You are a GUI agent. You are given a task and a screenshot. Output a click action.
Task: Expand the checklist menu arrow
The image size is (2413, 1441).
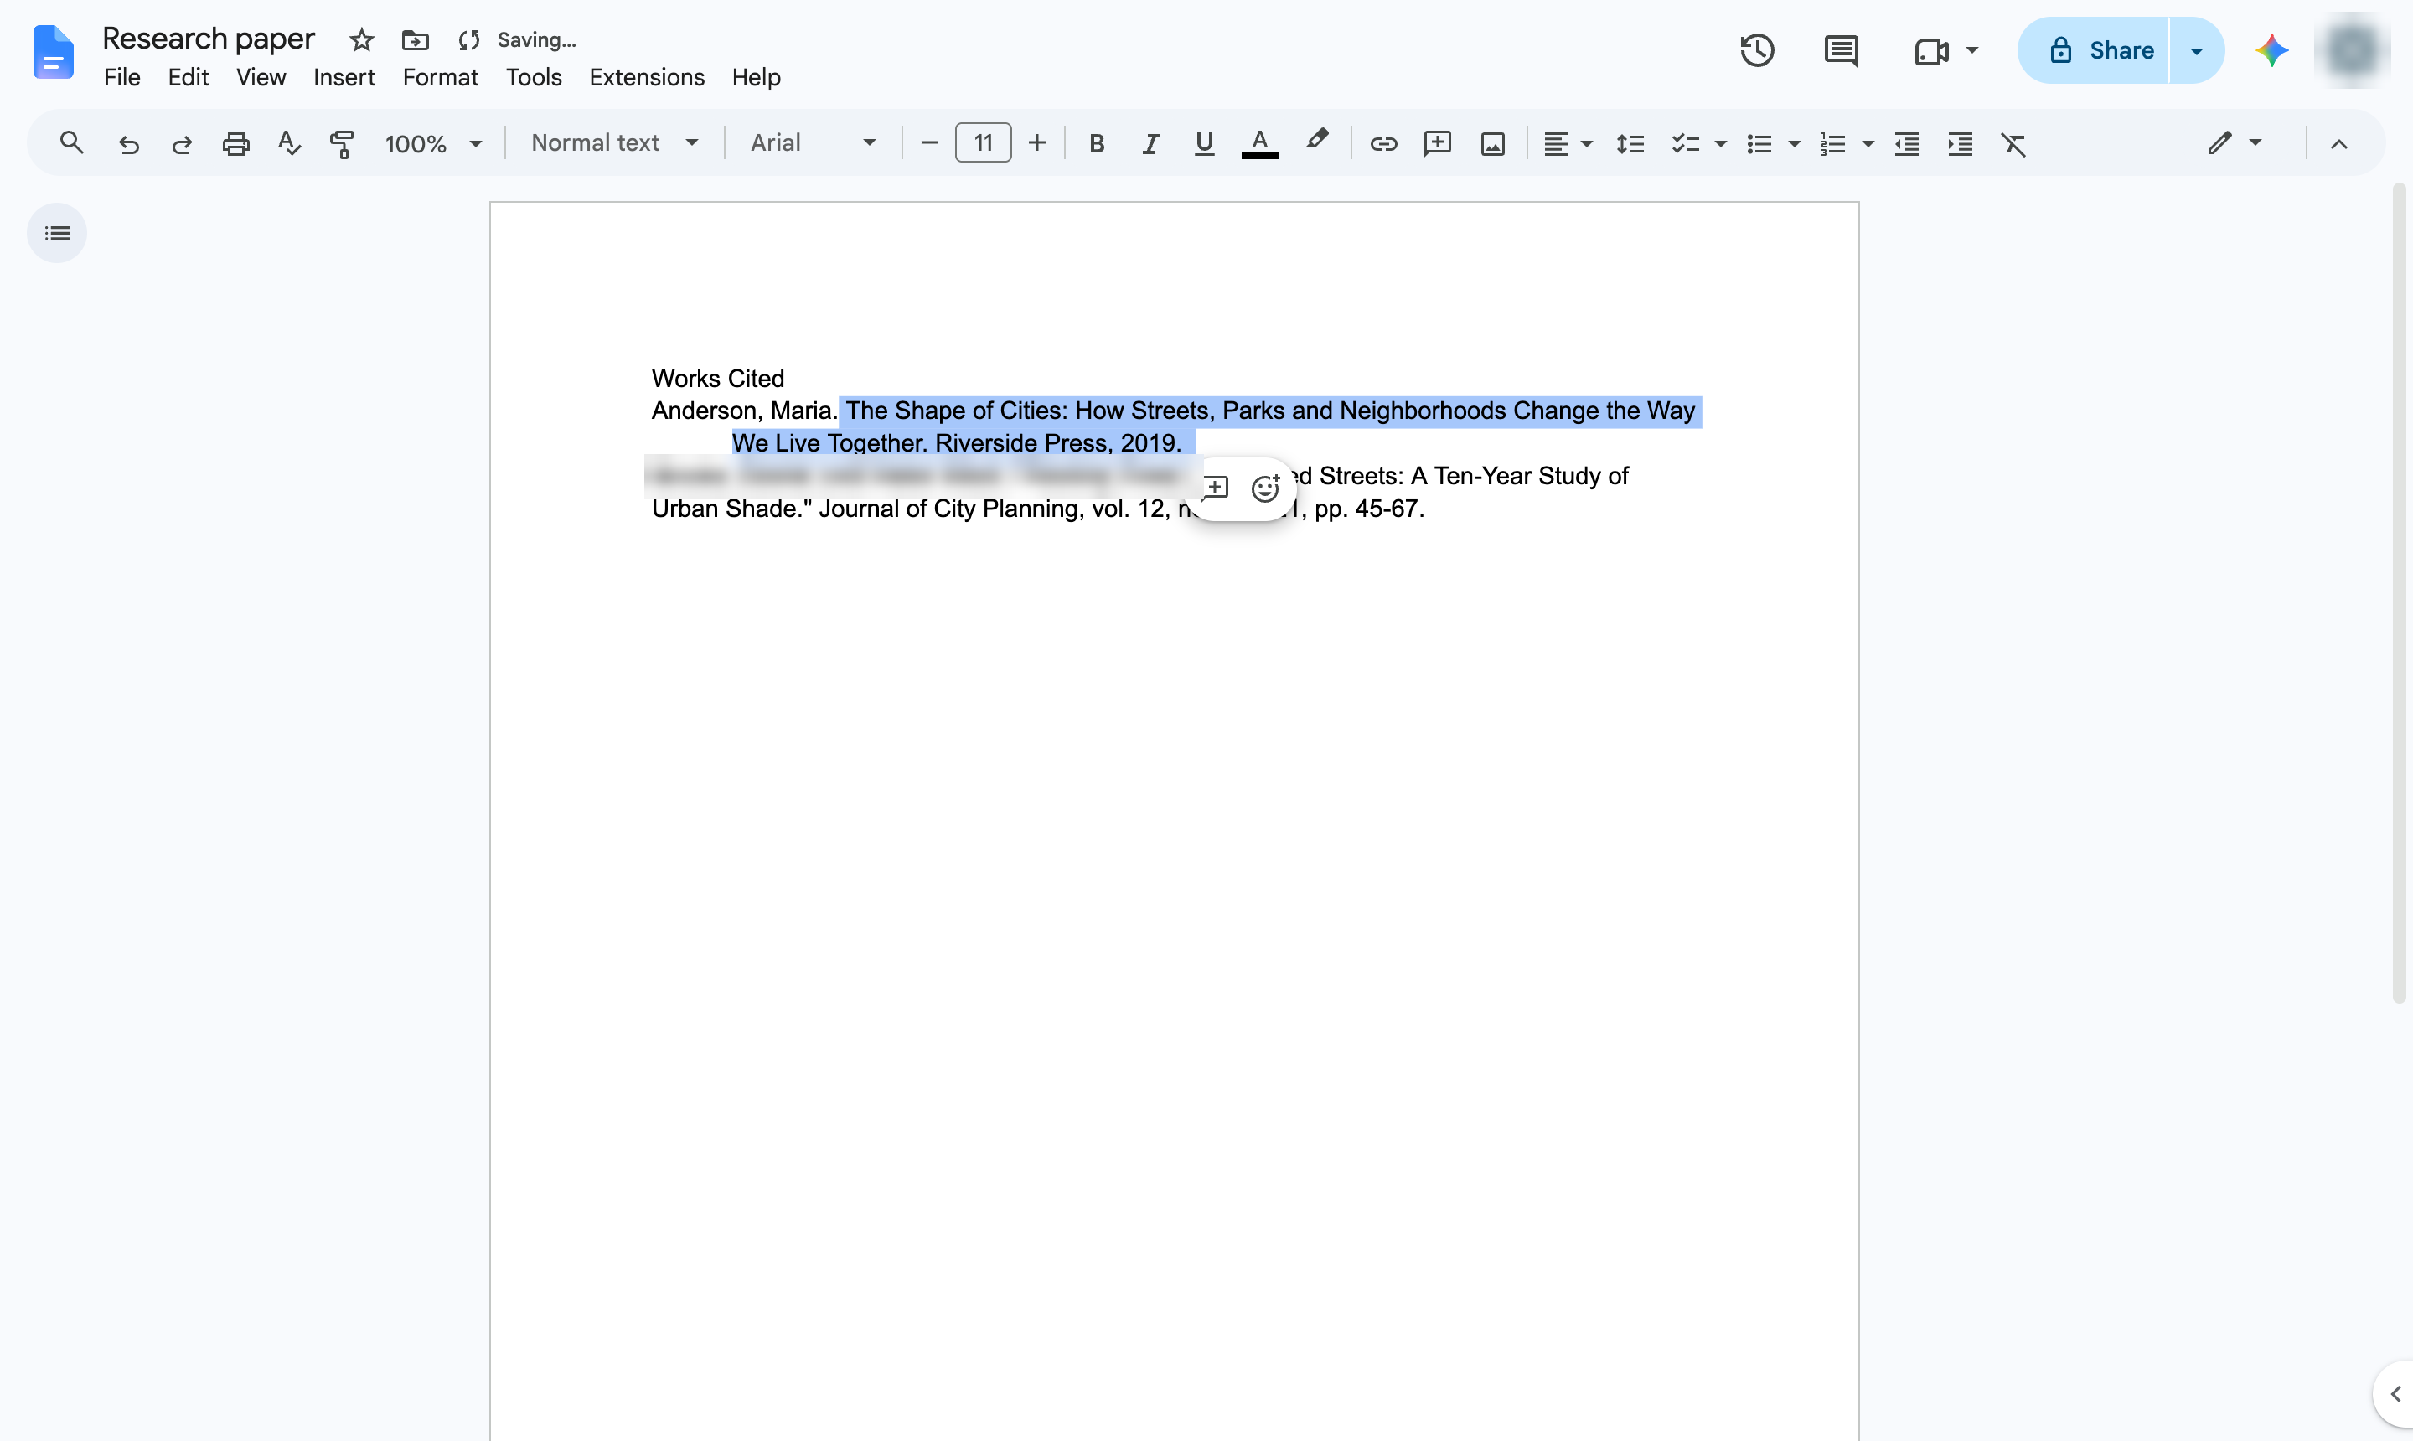1720,144
